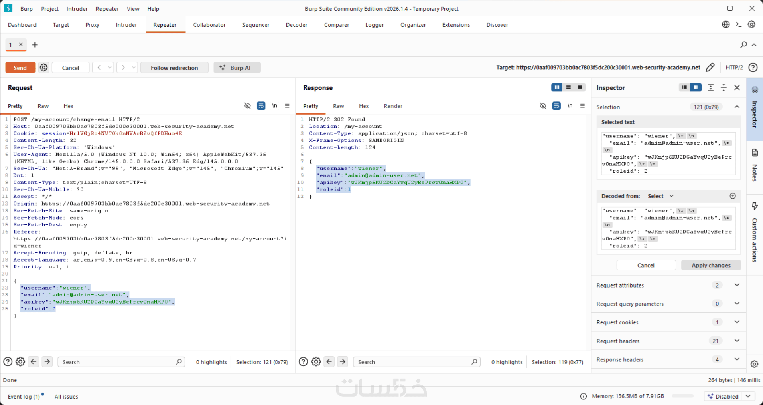Switch to top-bottom stacked layout
763x405 pixels.
click(x=568, y=87)
